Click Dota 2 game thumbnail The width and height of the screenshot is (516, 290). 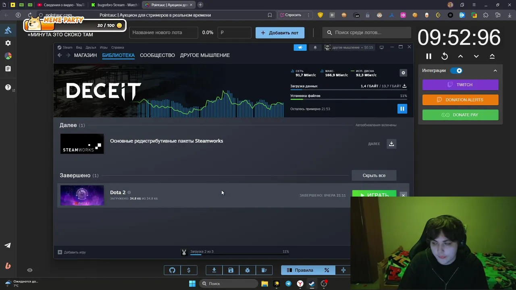coord(82,195)
